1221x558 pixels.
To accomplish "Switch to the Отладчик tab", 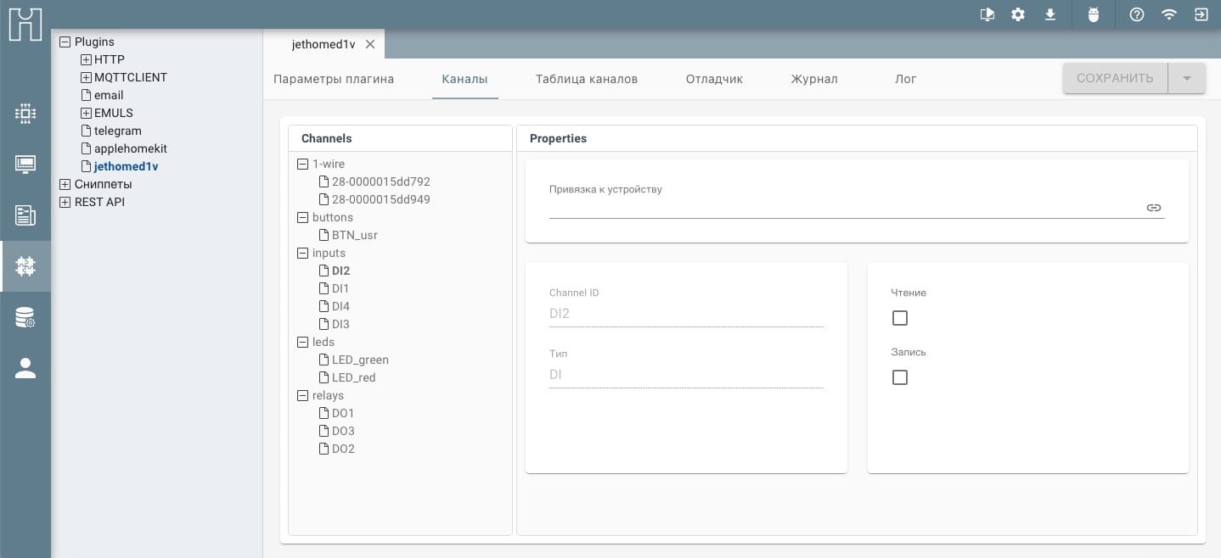I will [x=714, y=79].
